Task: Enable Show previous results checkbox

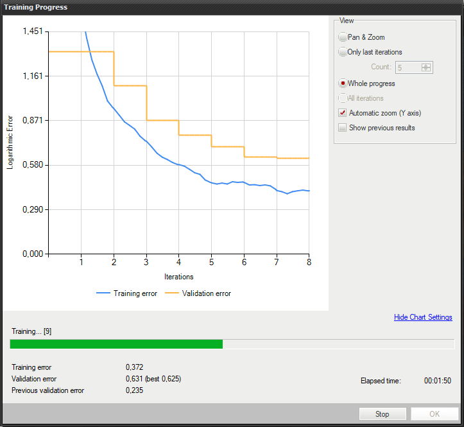Action: (343, 128)
